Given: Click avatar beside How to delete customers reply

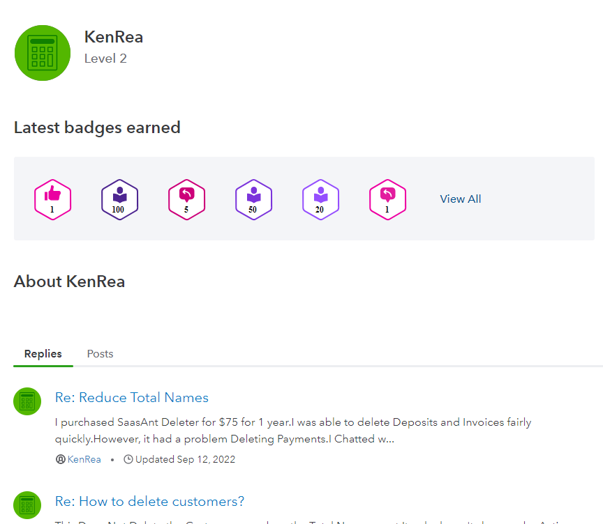Looking at the screenshot, I should (27, 505).
